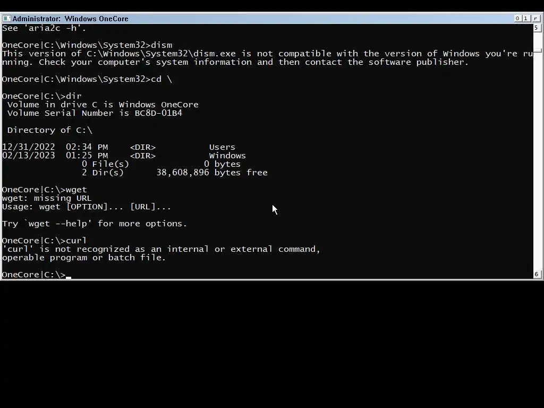Click the Usage: wget [OPTION]... [URL]... line
The image size is (544, 408).
87,207
